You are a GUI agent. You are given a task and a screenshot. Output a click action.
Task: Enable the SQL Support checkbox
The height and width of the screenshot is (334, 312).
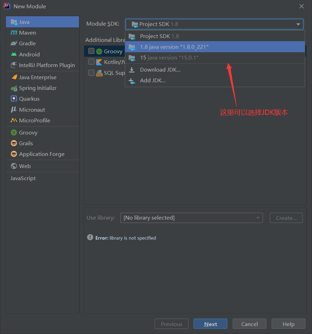[92, 73]
